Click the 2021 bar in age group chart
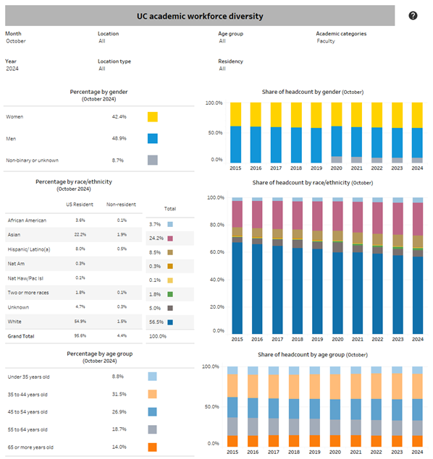The image size is (433, 459). (356, 407)
